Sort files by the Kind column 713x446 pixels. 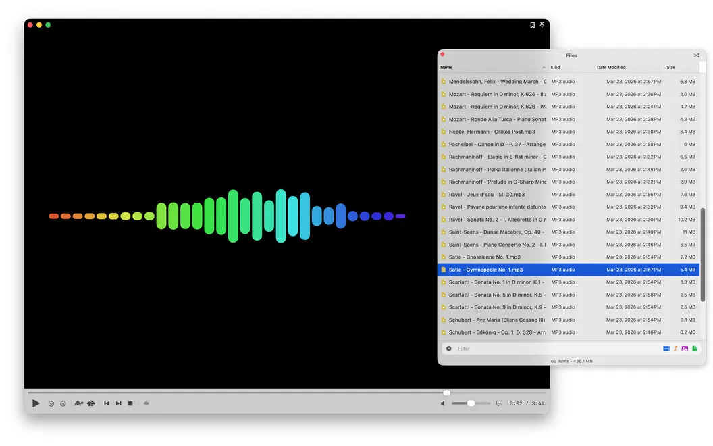(571, 68)
